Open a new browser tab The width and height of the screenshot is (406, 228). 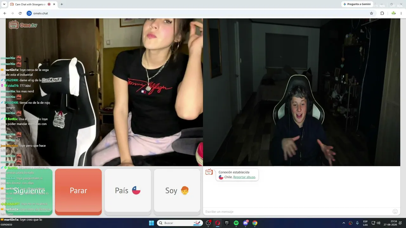(62, 4)
